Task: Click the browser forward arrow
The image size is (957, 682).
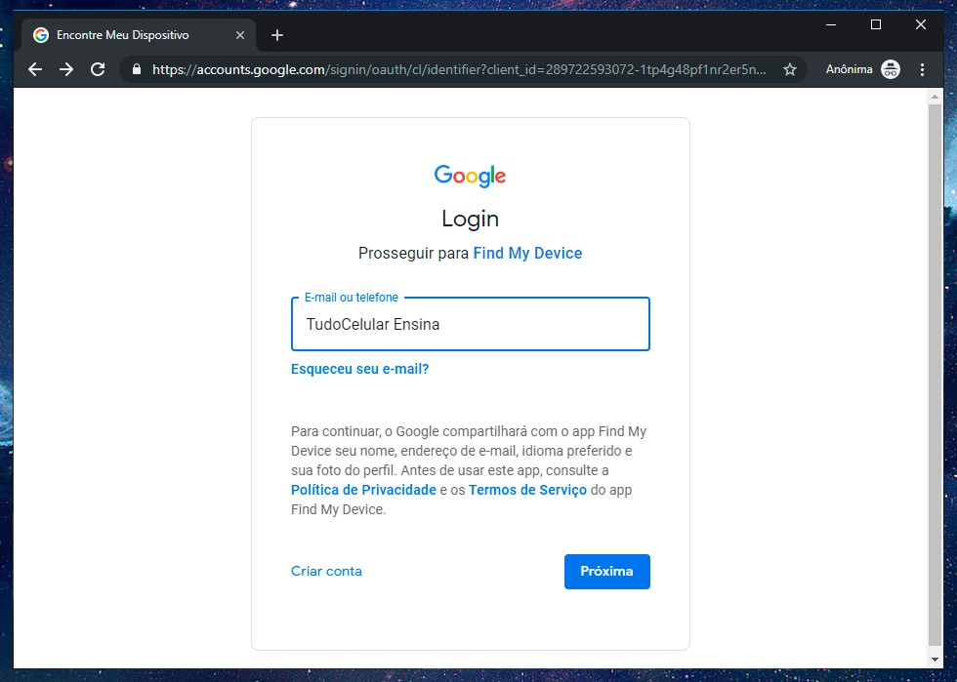Action: 66,69
